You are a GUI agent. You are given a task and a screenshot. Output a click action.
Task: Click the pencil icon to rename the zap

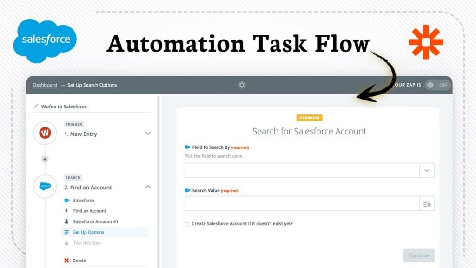36,107
